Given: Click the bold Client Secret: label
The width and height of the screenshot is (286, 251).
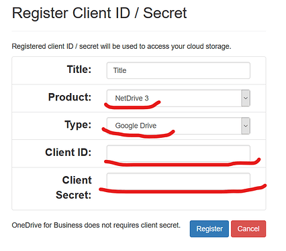Looking at the screenshot, I should [x=74, y=187].
